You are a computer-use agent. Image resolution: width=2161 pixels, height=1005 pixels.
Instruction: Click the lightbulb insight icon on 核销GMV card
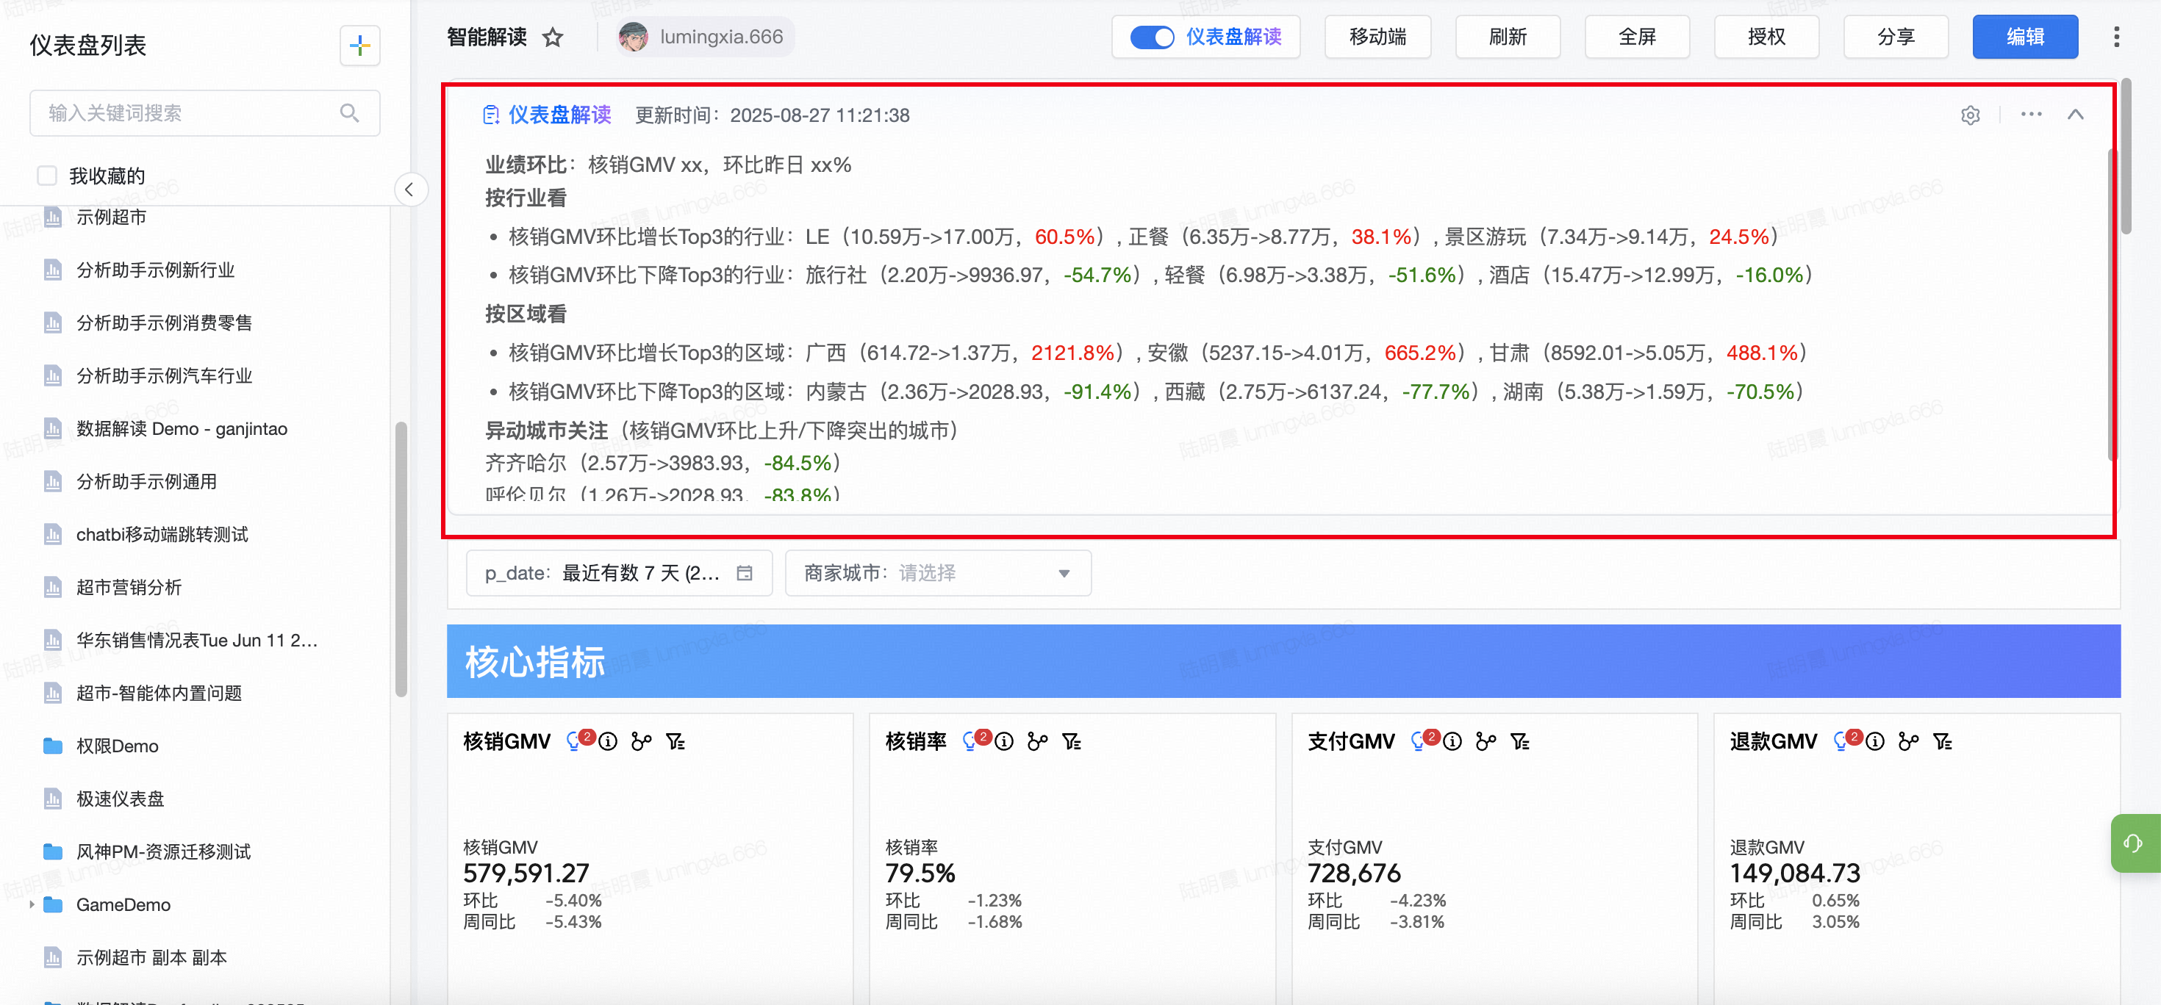coord(574,741)
